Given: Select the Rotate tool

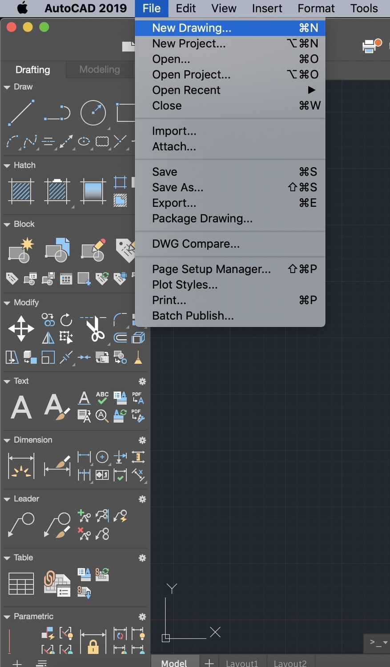Looking at the screenshot, I should tap(66, 320).
